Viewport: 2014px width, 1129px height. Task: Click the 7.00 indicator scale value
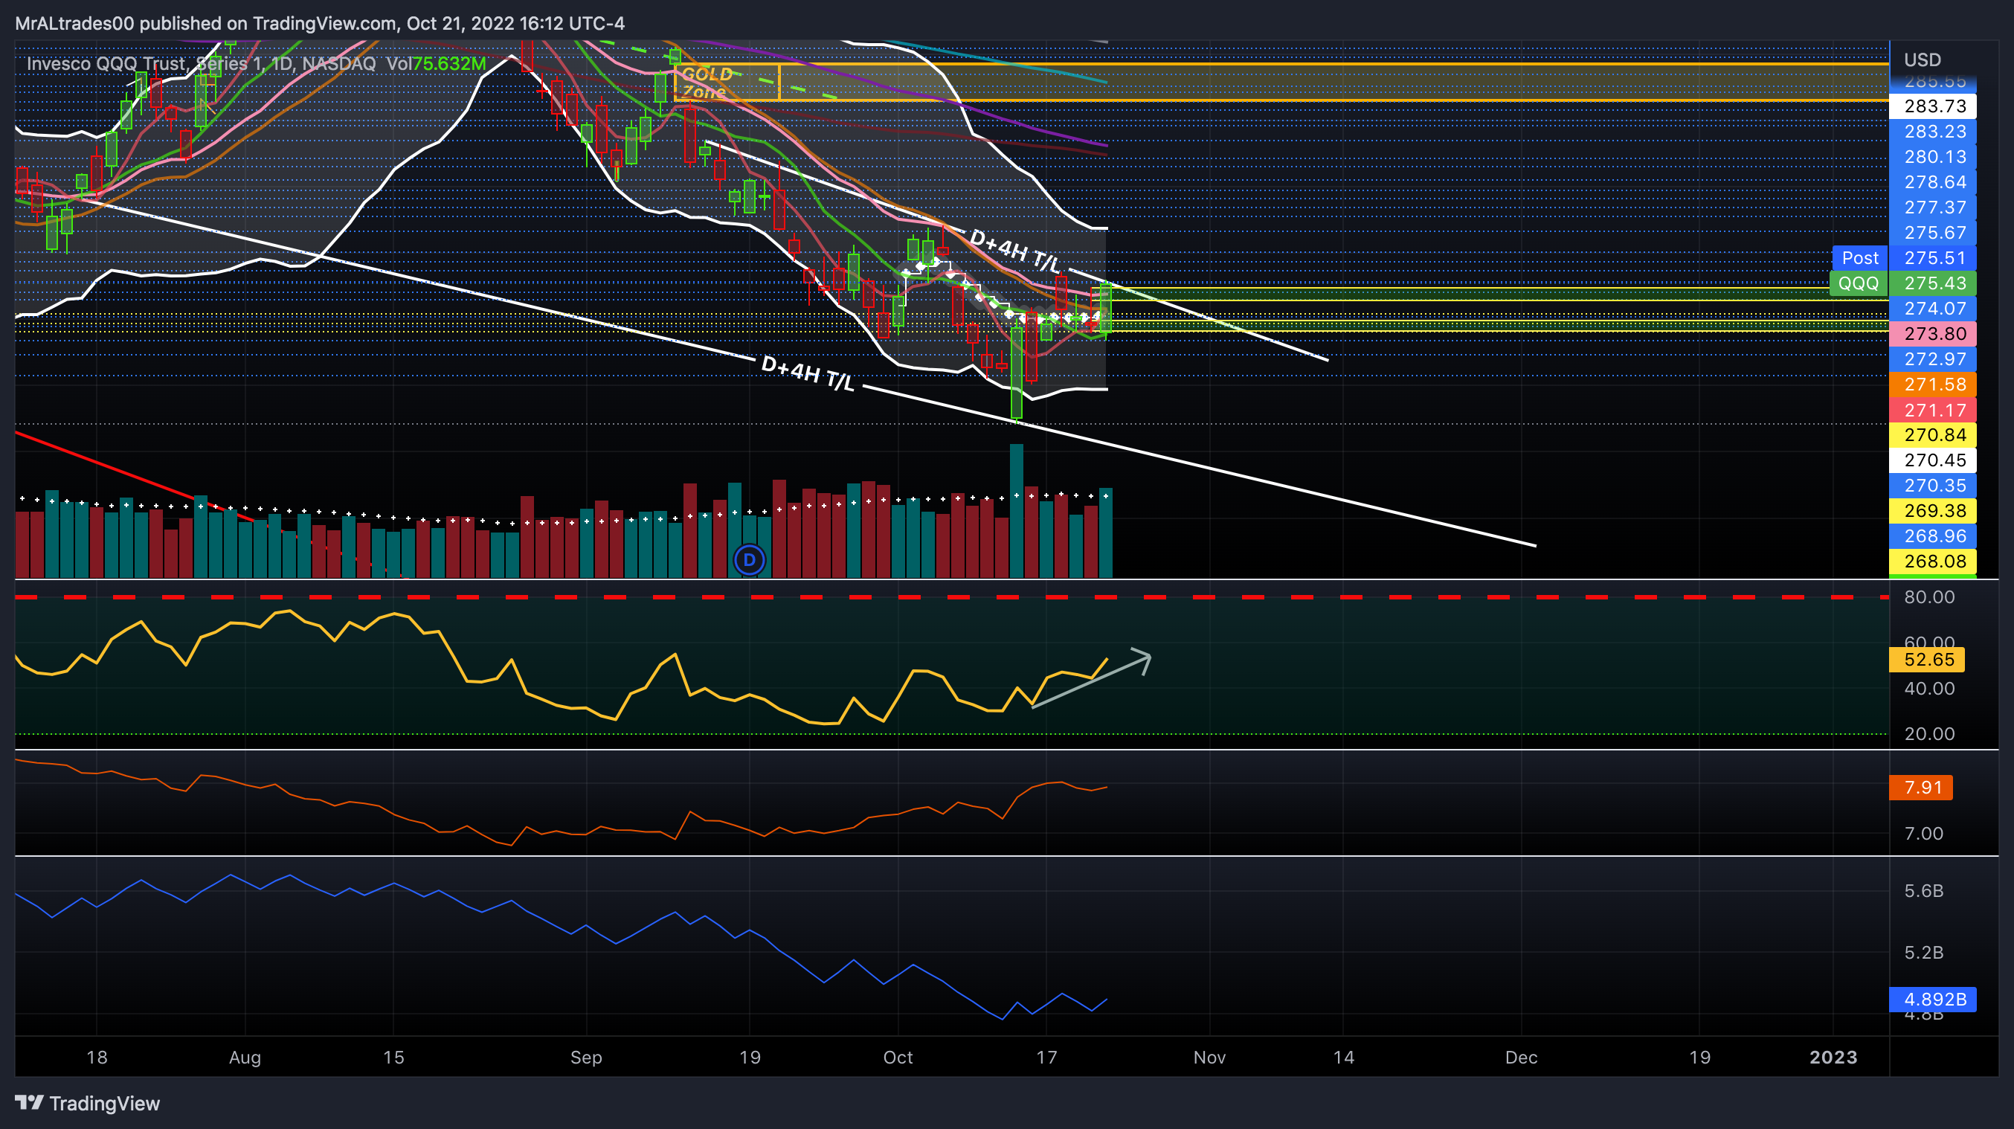[1923, 834]
